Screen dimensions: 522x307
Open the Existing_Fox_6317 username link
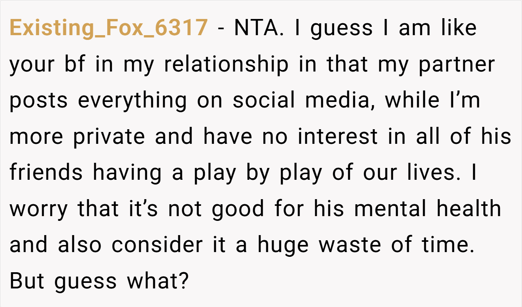pyautogui.click(x=108, y=28)
